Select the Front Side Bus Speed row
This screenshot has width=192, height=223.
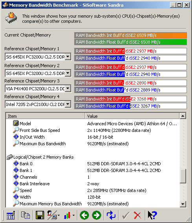(x=92, y=130)
